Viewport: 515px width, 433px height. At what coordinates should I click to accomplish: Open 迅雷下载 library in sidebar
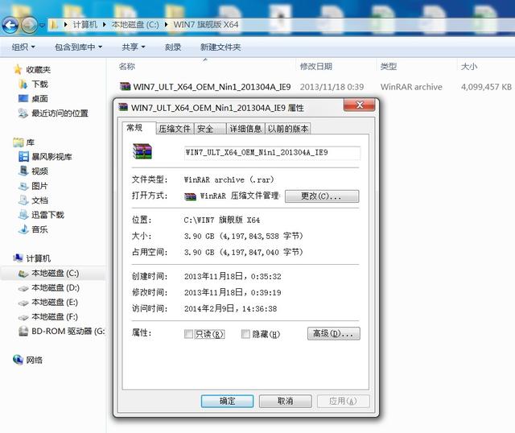[47, 215]
